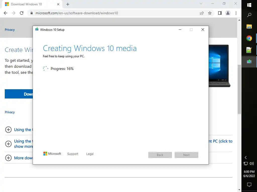
Task: Click the address bar URL
Action: 77,13
